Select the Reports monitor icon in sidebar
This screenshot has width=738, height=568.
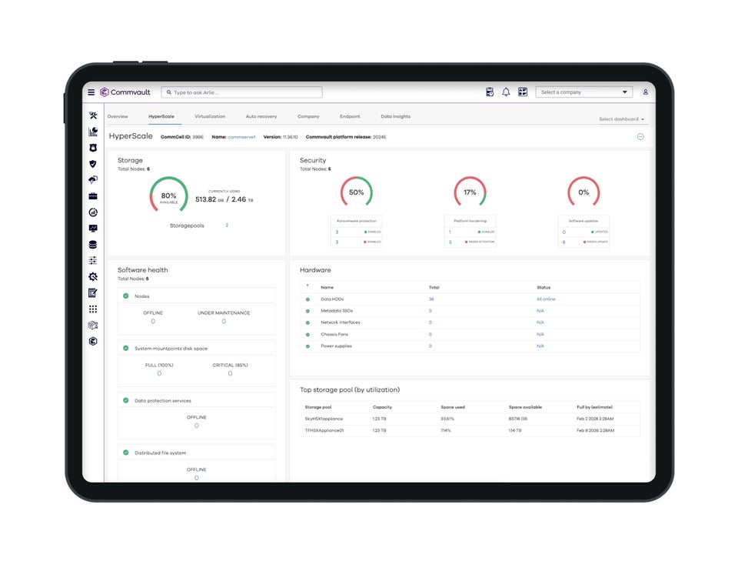tap(93, 228)
